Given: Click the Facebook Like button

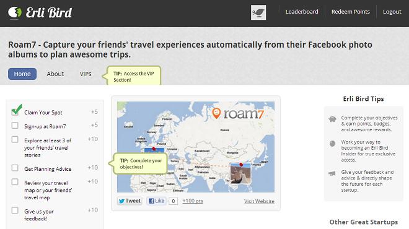Looking at the screenshot, I should point(156,201).
